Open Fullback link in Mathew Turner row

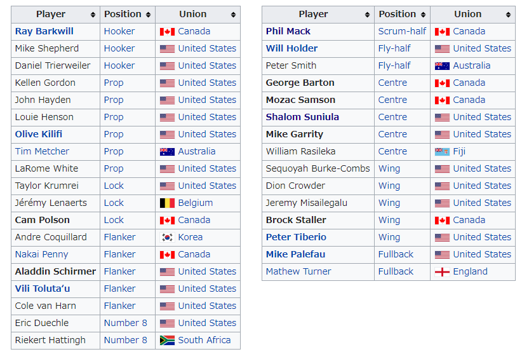(x=396, y=271)
